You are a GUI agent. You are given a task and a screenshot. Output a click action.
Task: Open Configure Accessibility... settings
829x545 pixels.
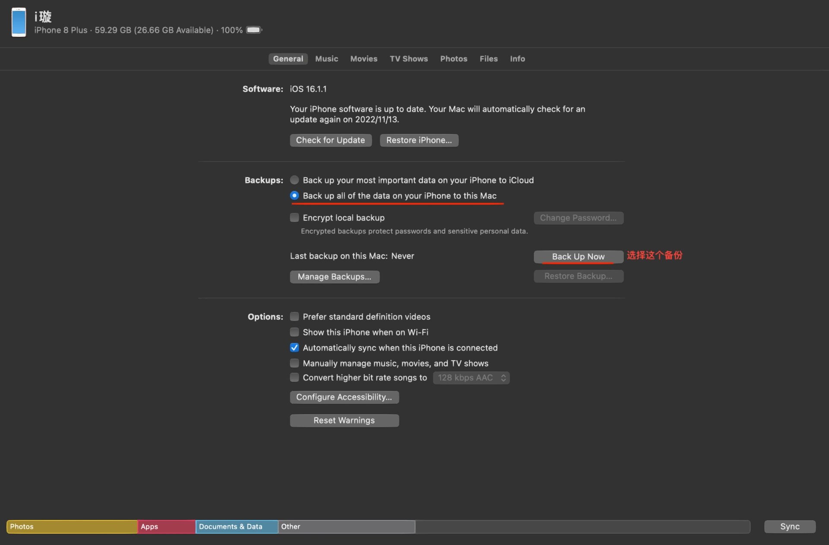pyautogui.click(x=344, y=397)
